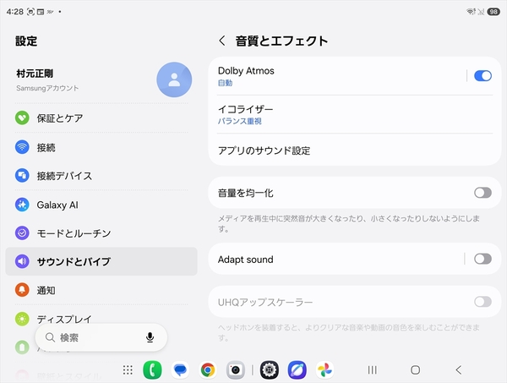507x383 pixels.
Task: Open the Settings gear app in the taskbar
Action: click(270, 369)
